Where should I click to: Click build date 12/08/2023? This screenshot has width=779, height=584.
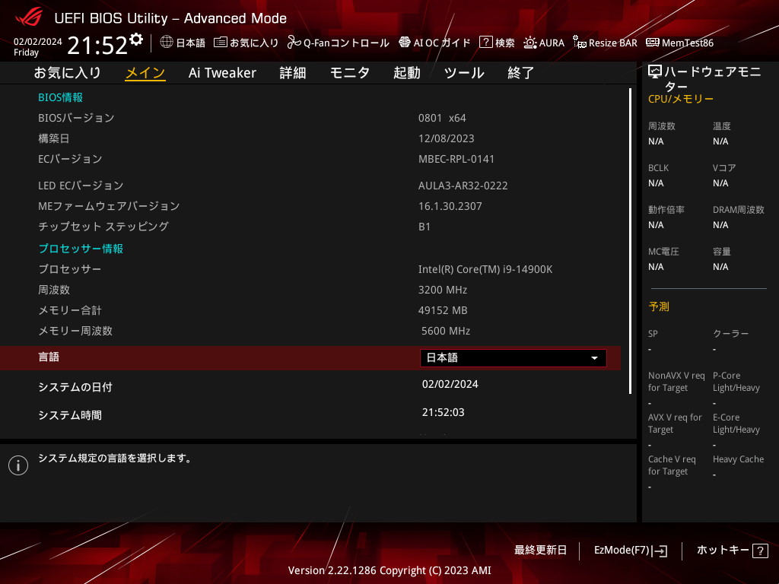(446, 138)
